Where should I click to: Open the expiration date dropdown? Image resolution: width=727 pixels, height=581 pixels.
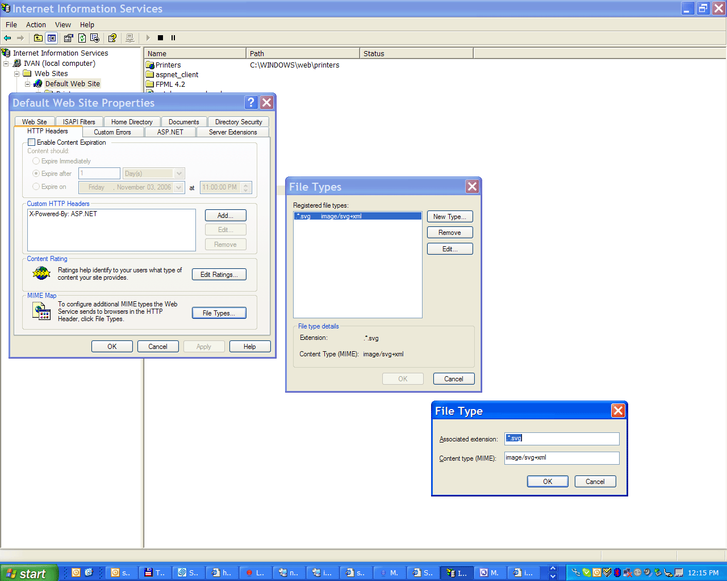click(x=179, y=187)
